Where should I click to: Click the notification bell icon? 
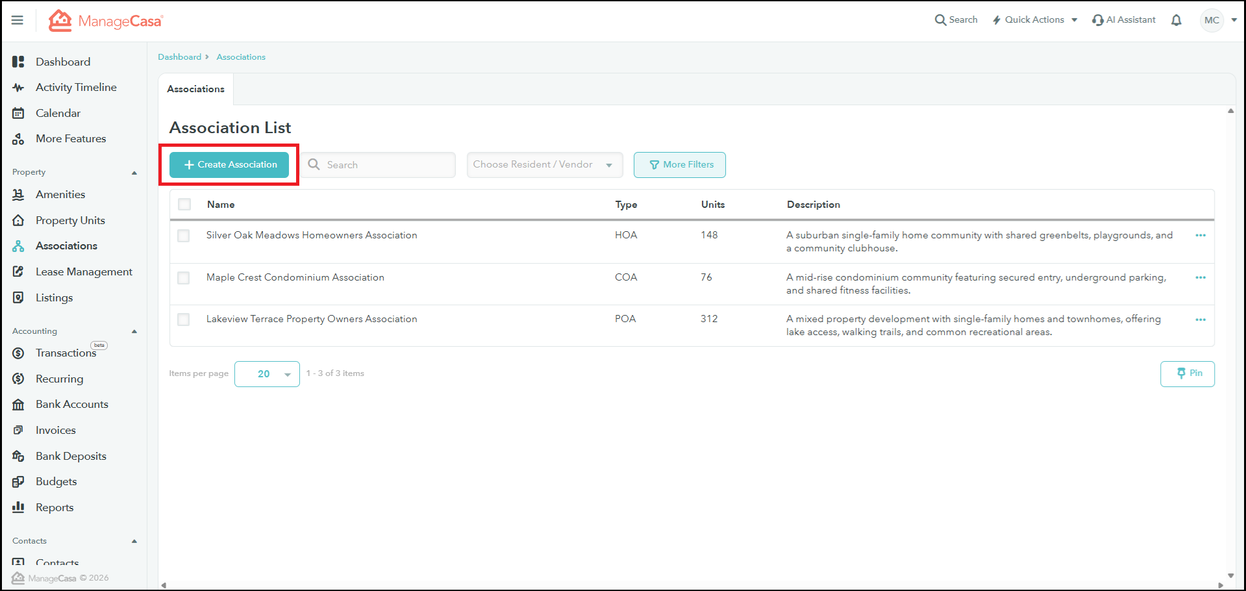pyautogui.click(x=1176, y=20)
